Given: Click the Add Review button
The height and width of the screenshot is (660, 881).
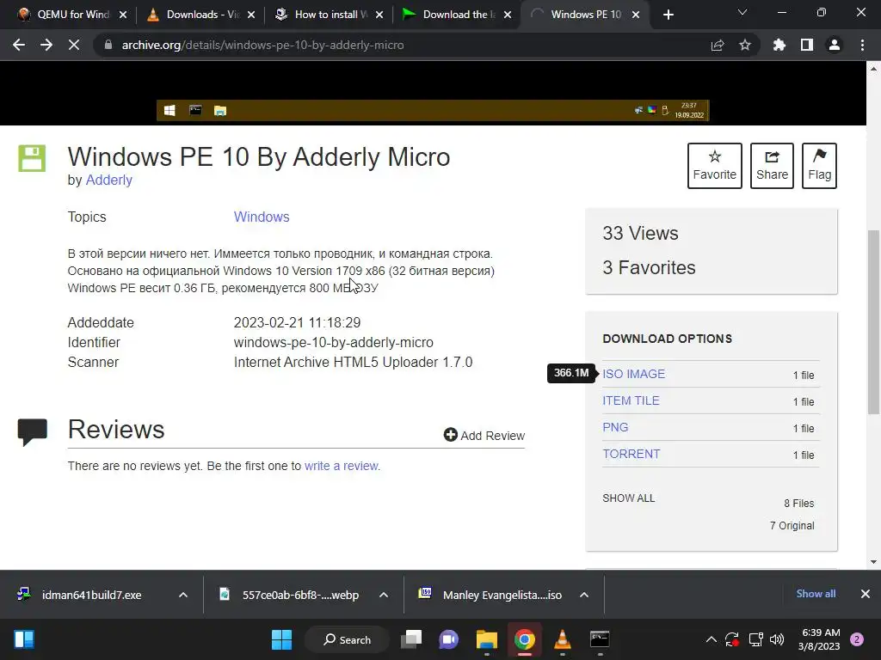Looking at the screenshot, I should click(x=484, y=436).
